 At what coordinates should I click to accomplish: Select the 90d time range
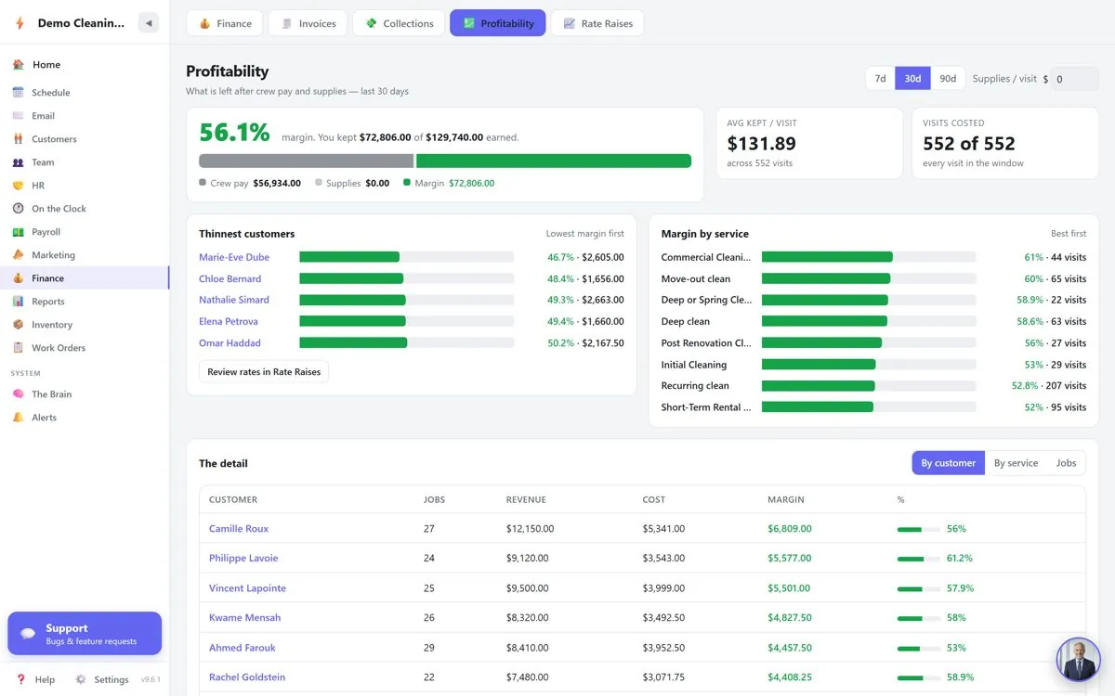(948, 79)
